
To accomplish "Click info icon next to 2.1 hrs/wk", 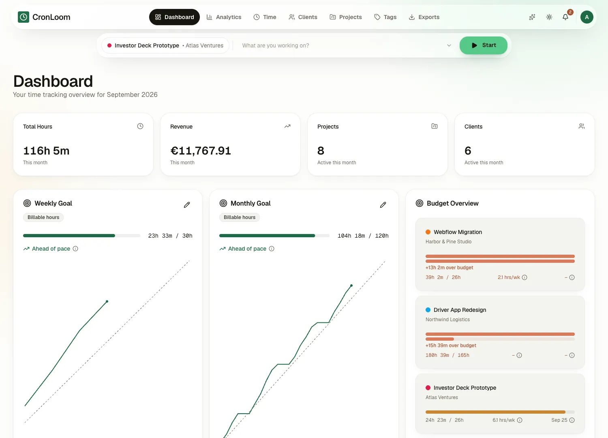I will tap(525, 277).
